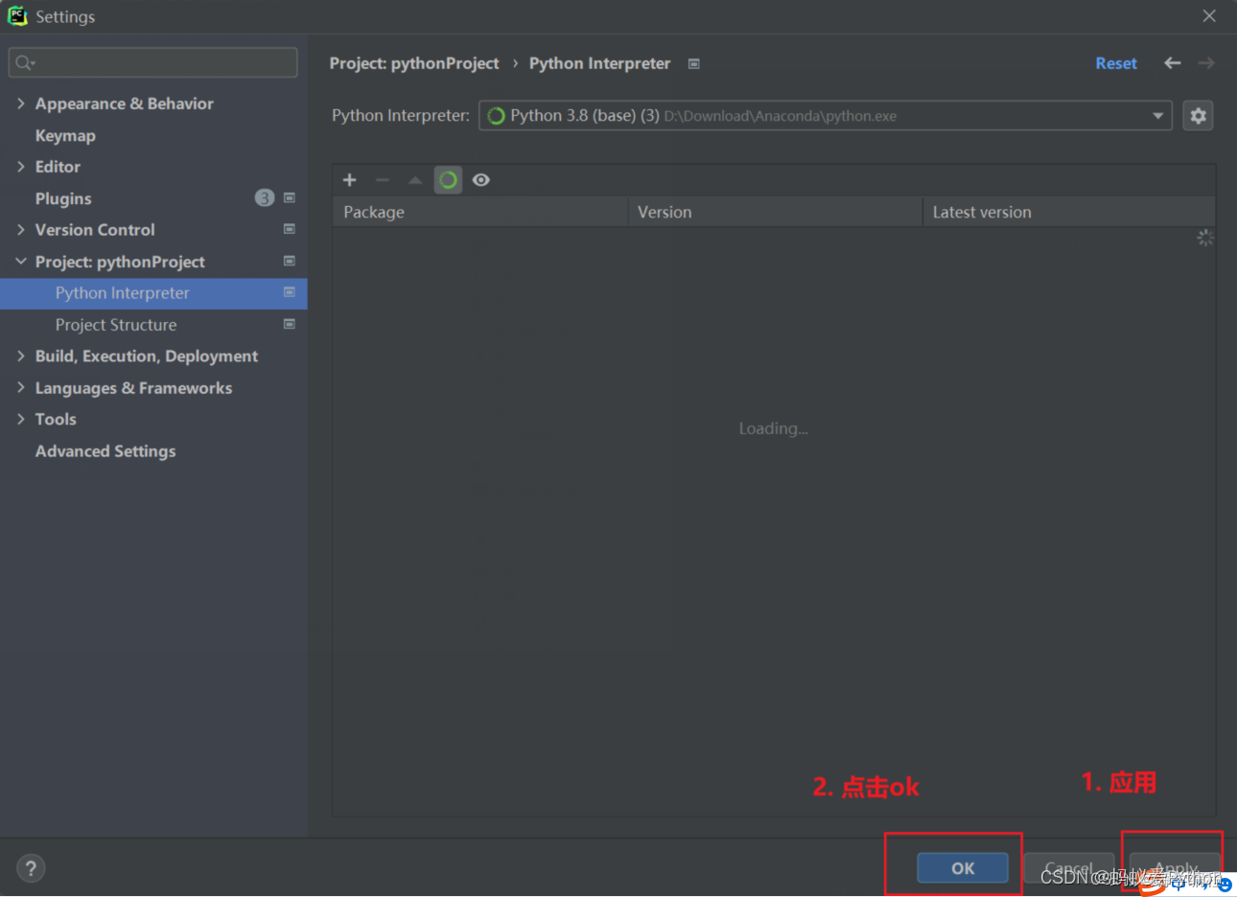Select Keymap settings

point(65,135)
